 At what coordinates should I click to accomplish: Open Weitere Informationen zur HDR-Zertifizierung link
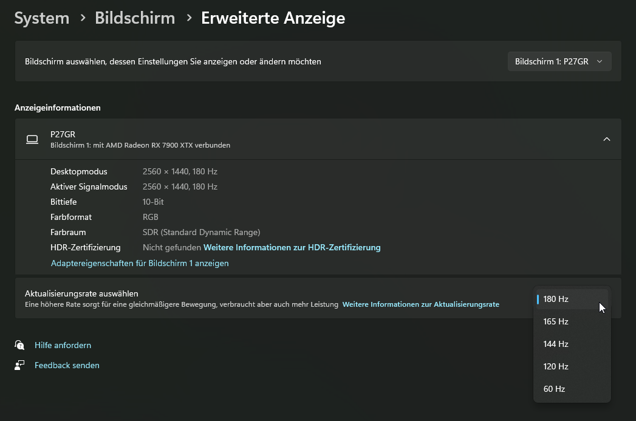292,247
